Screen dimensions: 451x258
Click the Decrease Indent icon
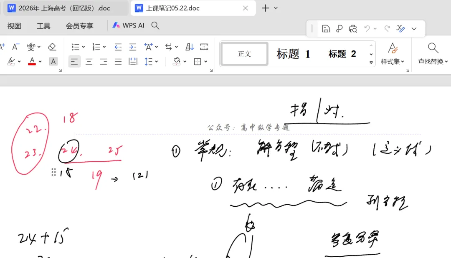tap(118, 47)
